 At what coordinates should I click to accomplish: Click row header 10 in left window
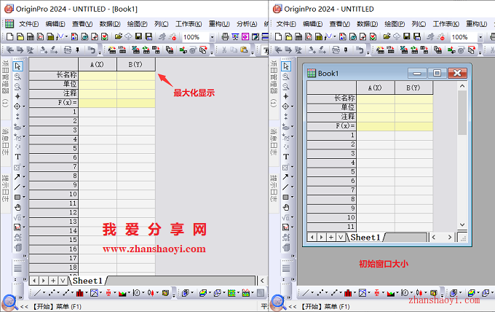tap(53, 194)
